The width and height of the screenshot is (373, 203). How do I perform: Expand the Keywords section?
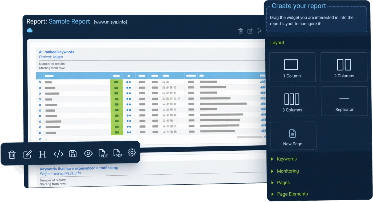click(x=286, y=159)
